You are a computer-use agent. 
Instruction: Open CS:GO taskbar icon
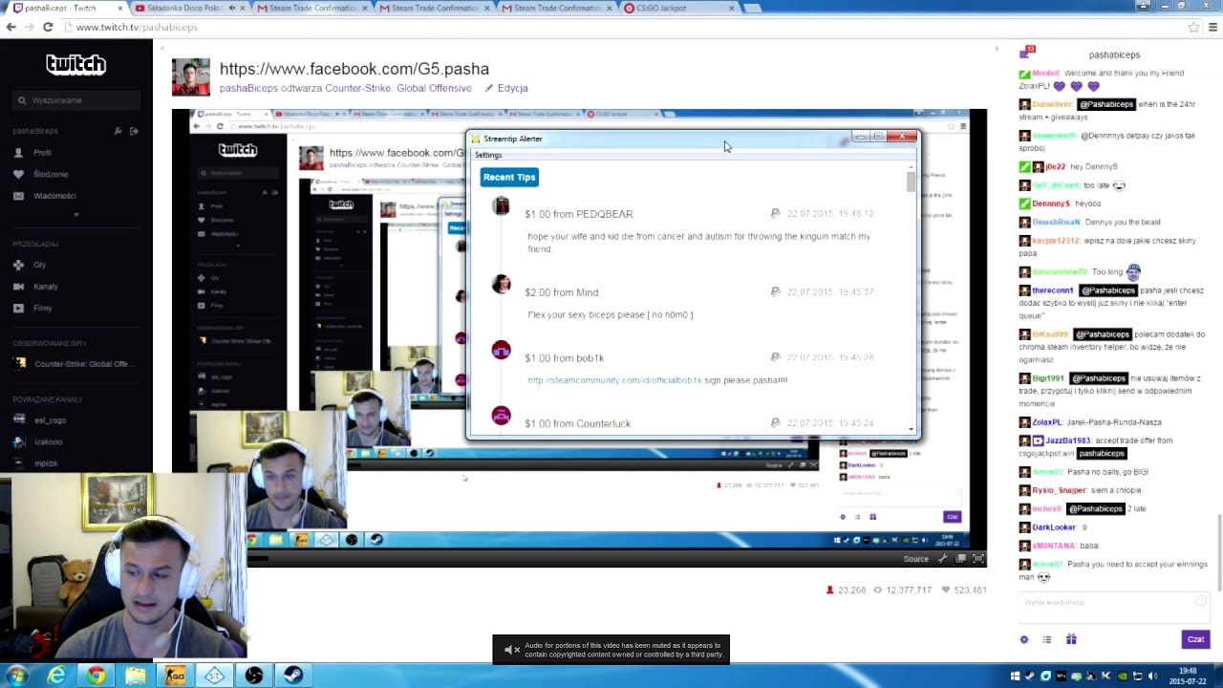[x=174, y=676]
